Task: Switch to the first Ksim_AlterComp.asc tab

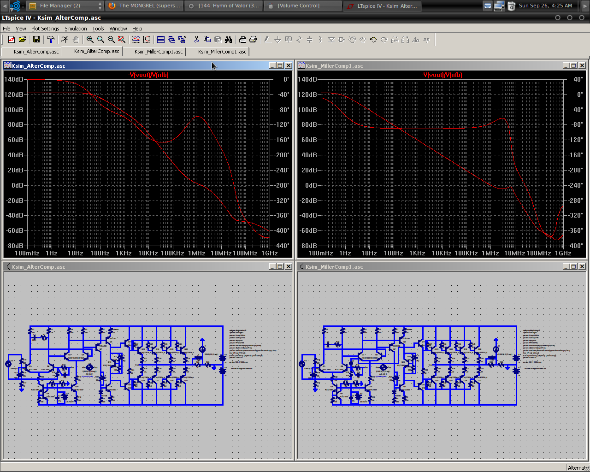Action: point(32,52)
